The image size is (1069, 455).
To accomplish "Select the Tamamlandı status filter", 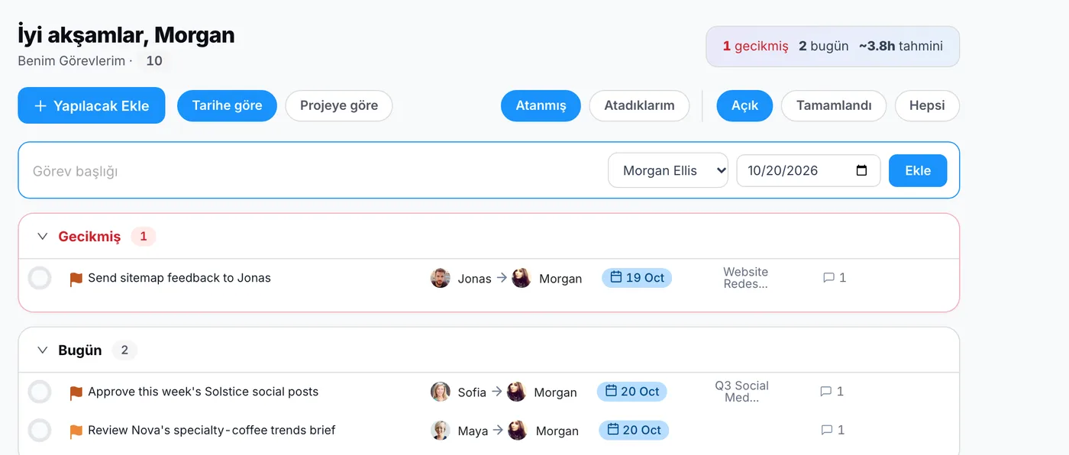I will pyautogui.click(x=834, y=106).
